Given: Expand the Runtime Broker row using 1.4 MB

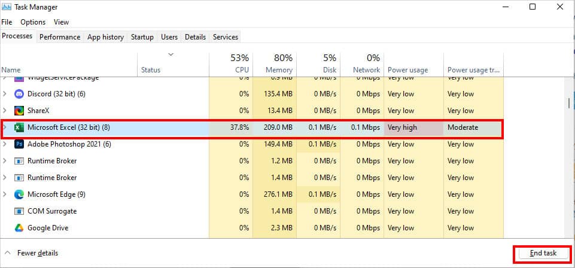Looking at the screenshot, I should (x=4, y=178).
